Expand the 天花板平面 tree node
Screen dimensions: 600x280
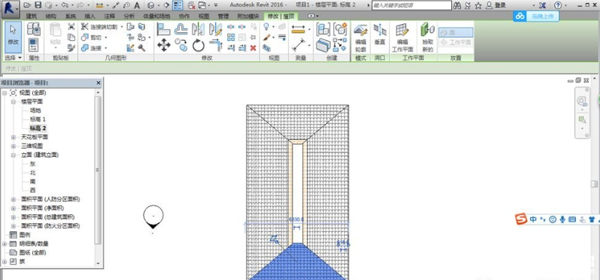tap(14, 137)
